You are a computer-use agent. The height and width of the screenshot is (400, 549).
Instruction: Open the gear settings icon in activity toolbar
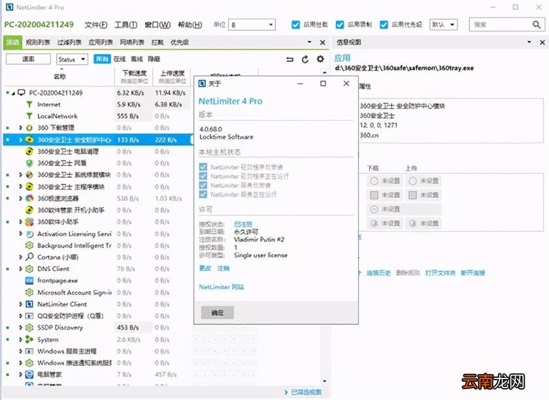320,59
